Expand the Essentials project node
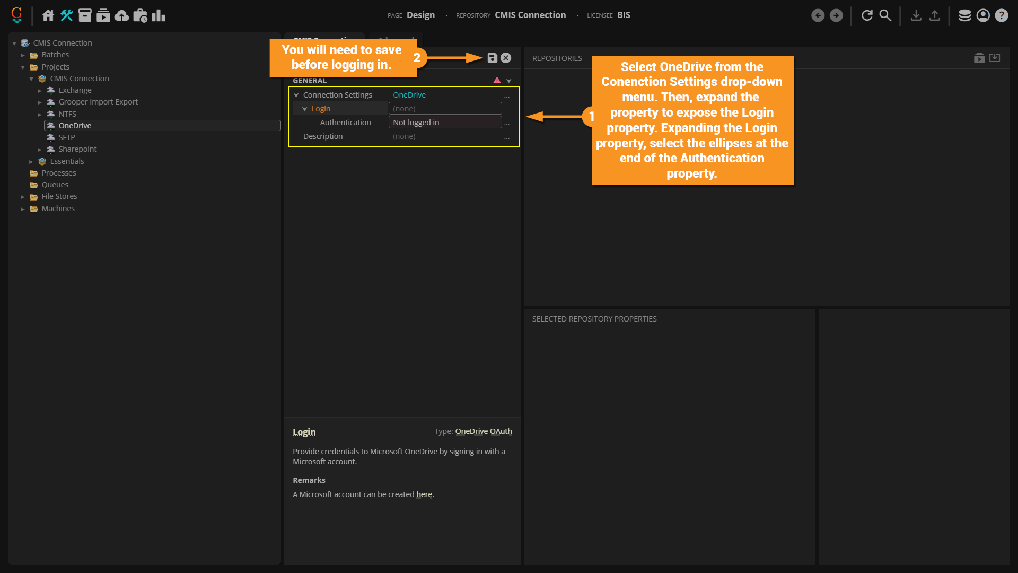This screenshot has width=1018, height=573. [x=31, y=162]
